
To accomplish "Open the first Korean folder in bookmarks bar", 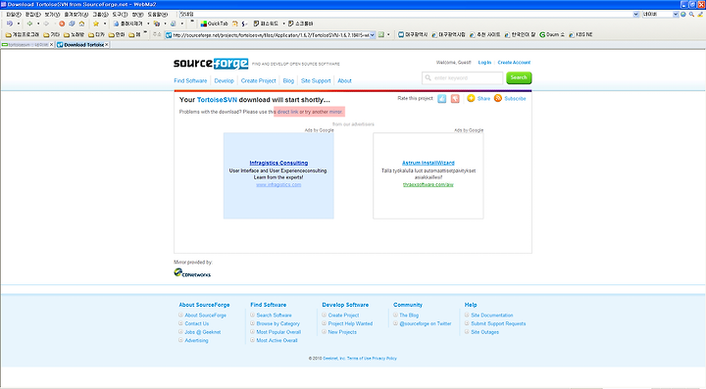I will pos(22,34).
